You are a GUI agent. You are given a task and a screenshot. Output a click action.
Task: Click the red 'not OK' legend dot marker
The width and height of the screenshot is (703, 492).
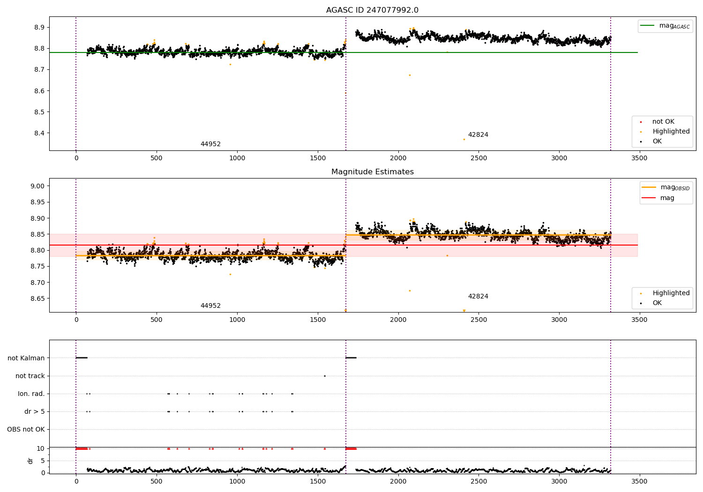(641, 122)
